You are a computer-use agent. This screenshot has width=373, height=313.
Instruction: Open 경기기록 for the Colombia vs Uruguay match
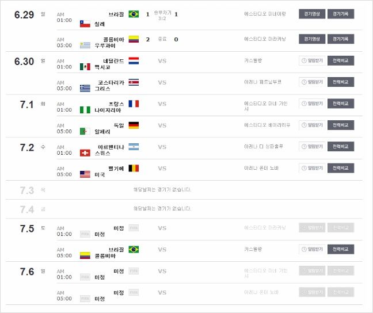(x=341, y=39)
